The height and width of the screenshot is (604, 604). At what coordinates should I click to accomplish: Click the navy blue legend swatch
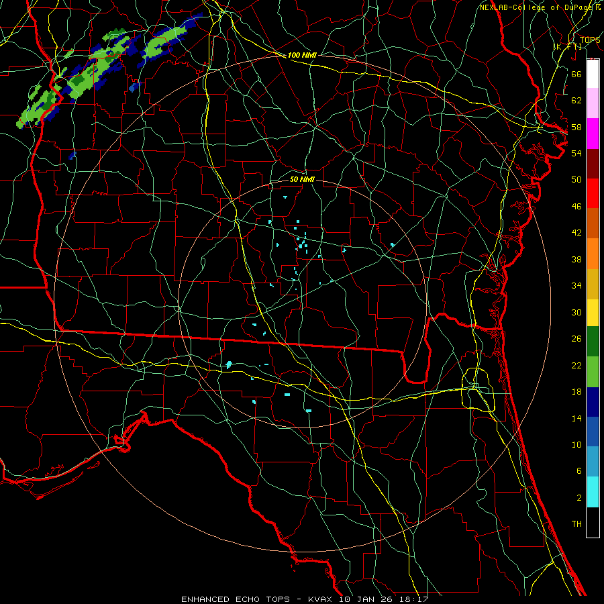tap(593, 402)
